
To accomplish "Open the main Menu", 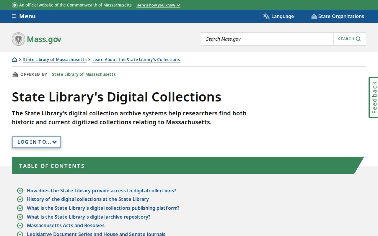I will [24, 16].
